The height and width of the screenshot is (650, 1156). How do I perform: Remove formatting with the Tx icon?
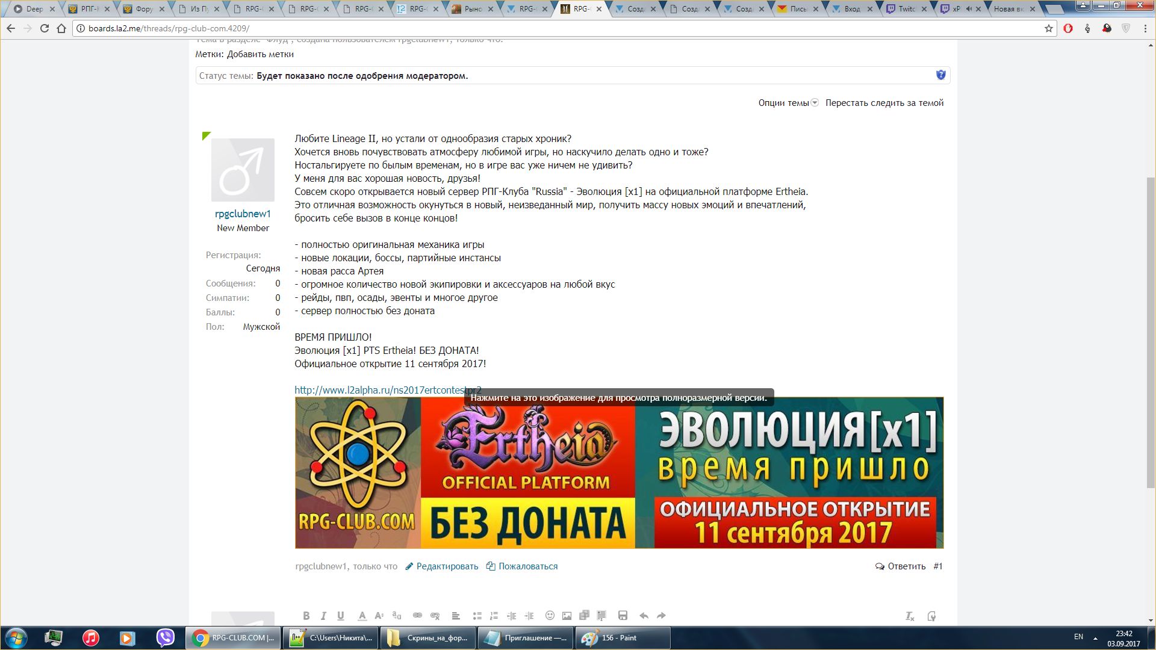pos(910,616)
